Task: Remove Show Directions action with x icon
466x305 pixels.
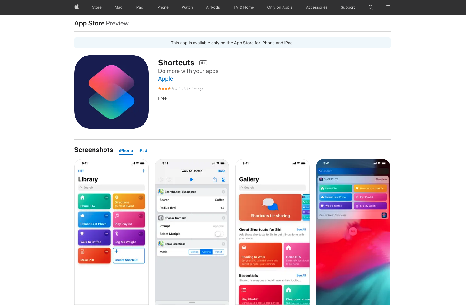Action: tap(223, 244)
